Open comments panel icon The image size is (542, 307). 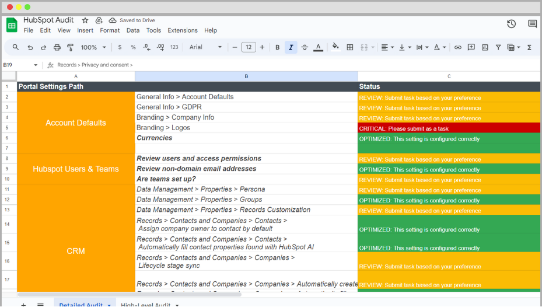point(532,24)
